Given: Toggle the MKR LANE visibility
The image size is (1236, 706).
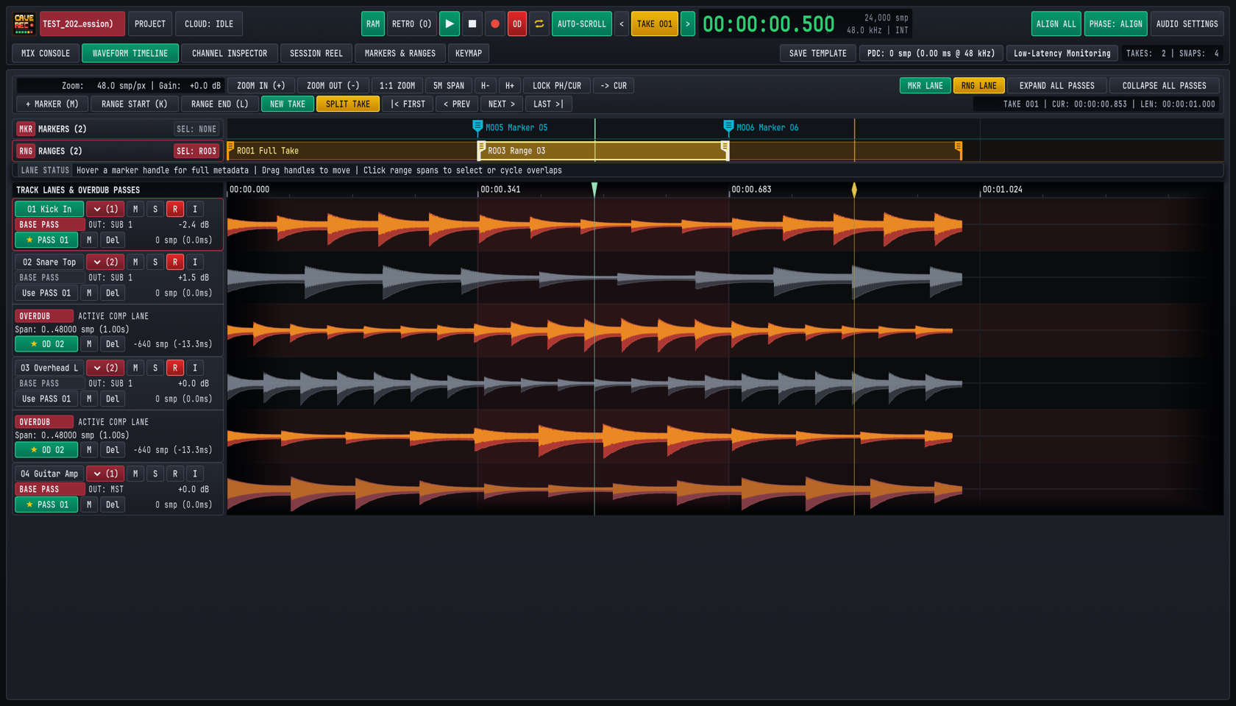Looking at the screenshot, I should click(x=925, y=85).
